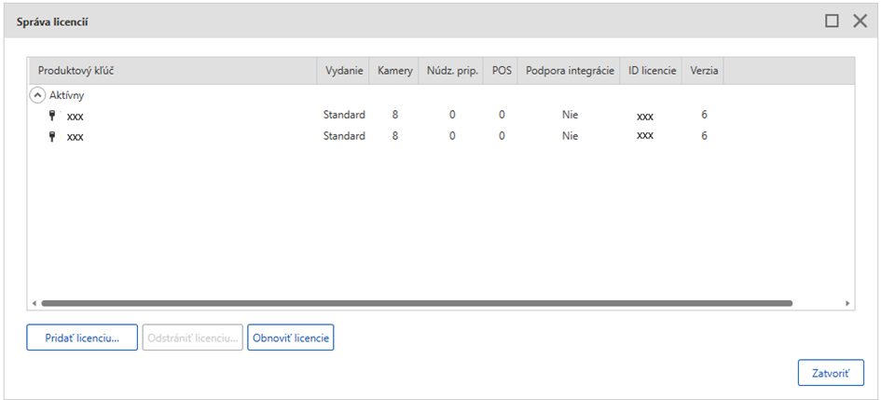Maximize the Správa licencií window
The height and width of the screenshot is (400, 881).
pos(832,21)
